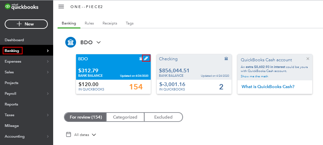
Task: Expand the Expenses sidebar submenu
Action: 48,61
